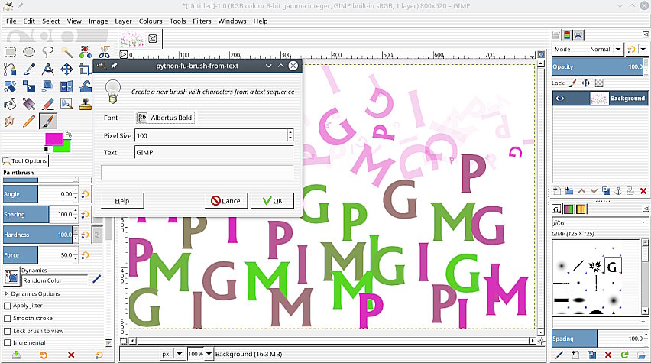Expand Dynamics Options section
The height and width of the screenshot is (363, 651).
pos(6,293)
